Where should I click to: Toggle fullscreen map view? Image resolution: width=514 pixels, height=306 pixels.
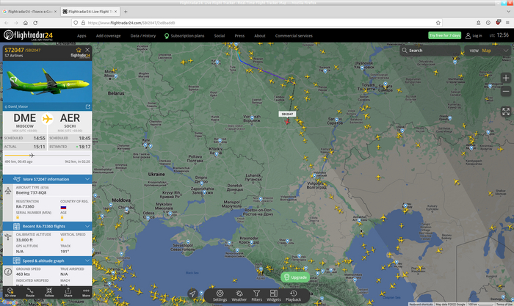coord(506,112)
